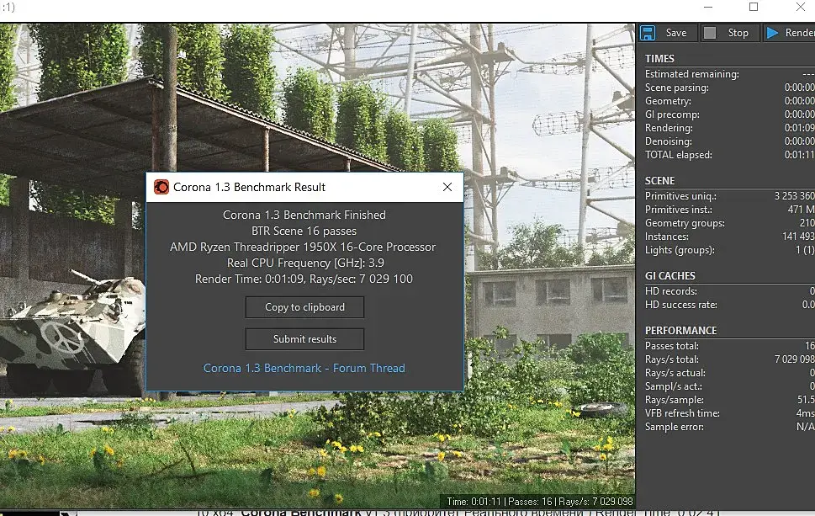Maximize the benchmark window
Image resolution: width=815 pixels, height=516 pixels.
pos(754,7)
